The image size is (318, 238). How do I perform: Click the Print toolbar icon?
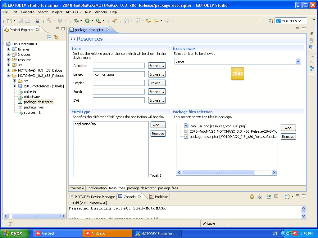click(28, 21)
